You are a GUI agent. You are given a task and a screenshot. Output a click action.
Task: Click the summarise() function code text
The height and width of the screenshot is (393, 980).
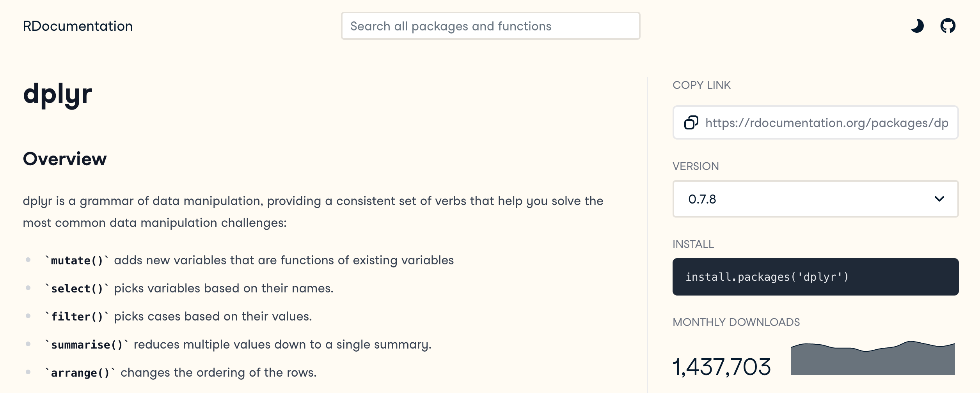[x=87, y=345]
